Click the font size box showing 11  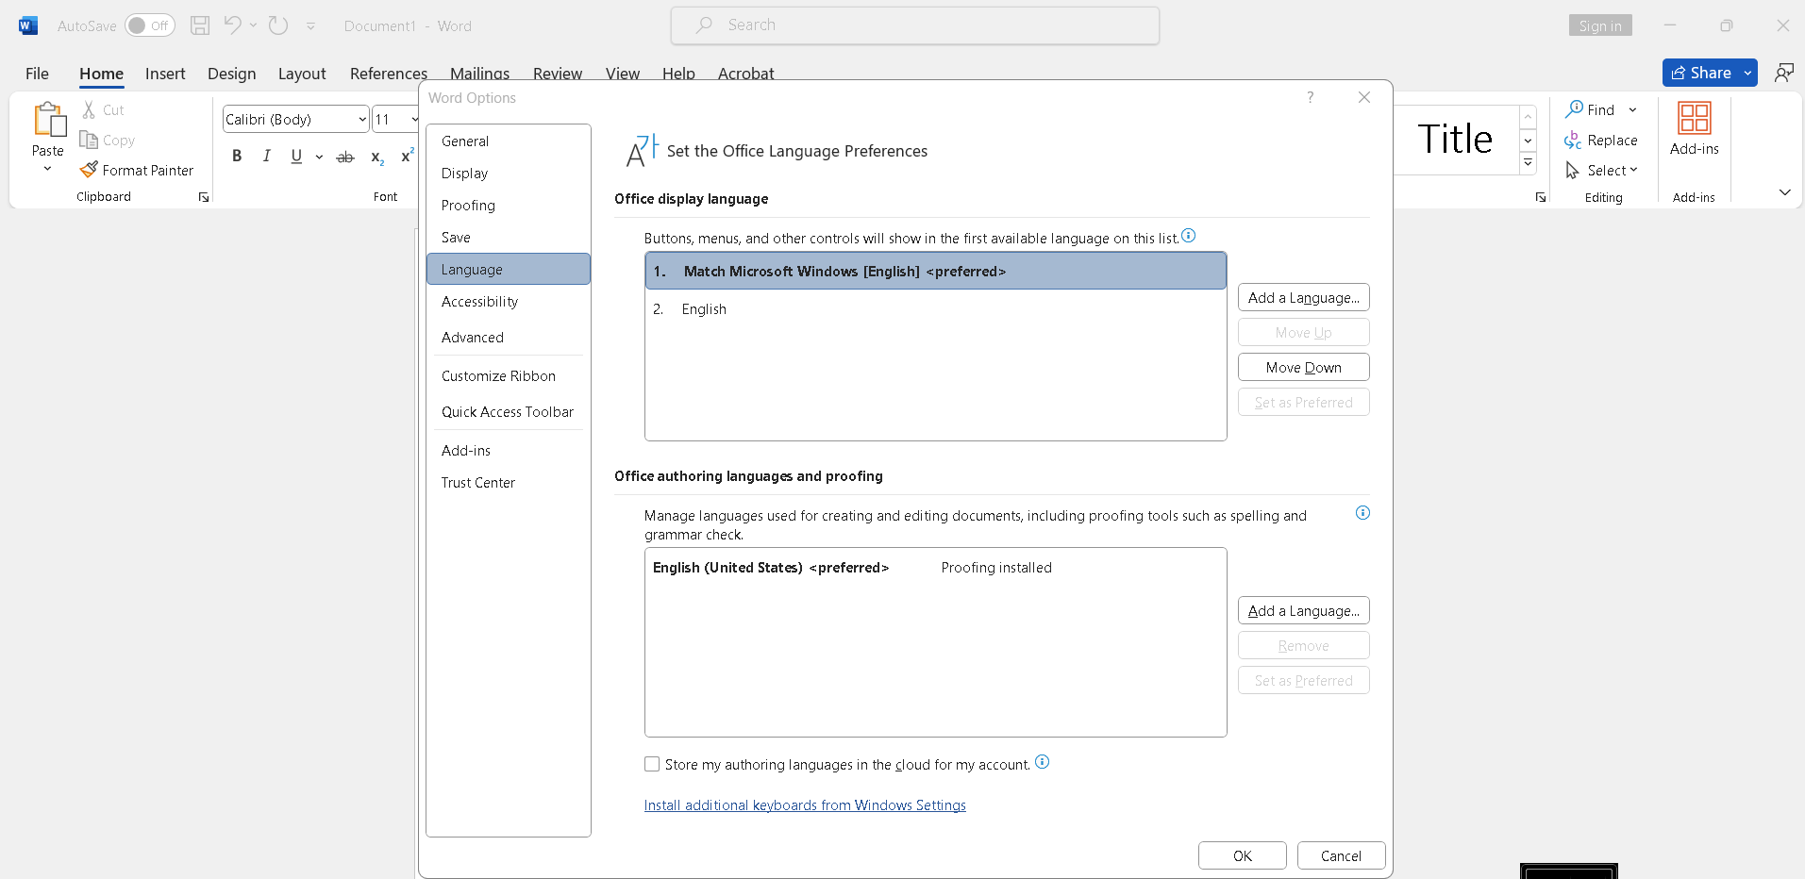[x=392, y=119]
